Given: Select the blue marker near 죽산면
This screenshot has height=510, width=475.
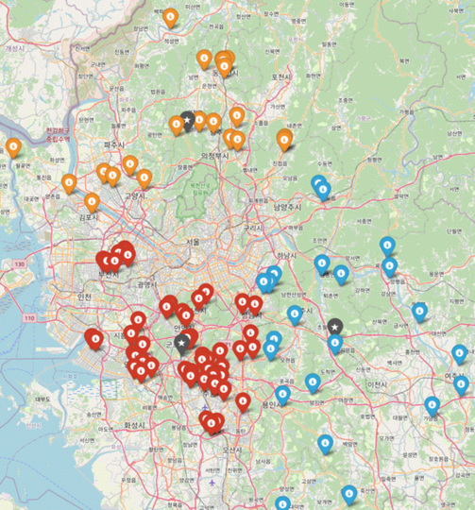Looking at the screenshot, I should point(349,495).
